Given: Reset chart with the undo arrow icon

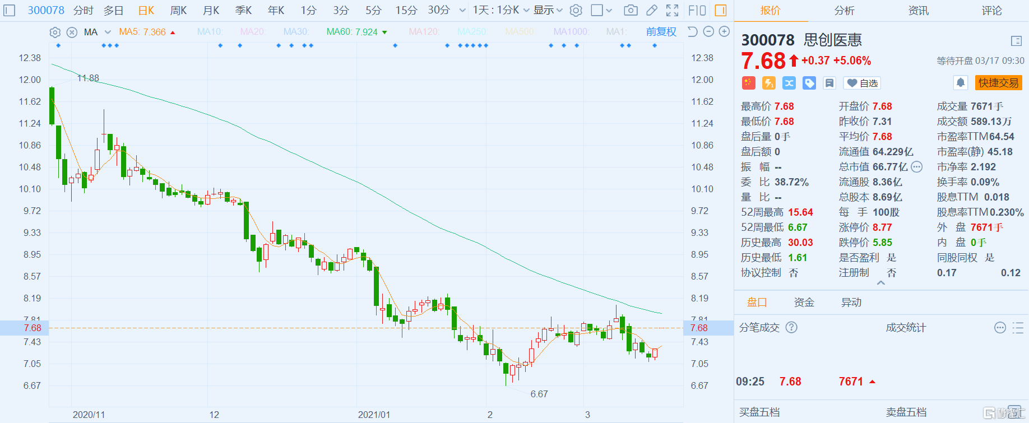Looking at the screenshot, I should click(x=693, y=32).
